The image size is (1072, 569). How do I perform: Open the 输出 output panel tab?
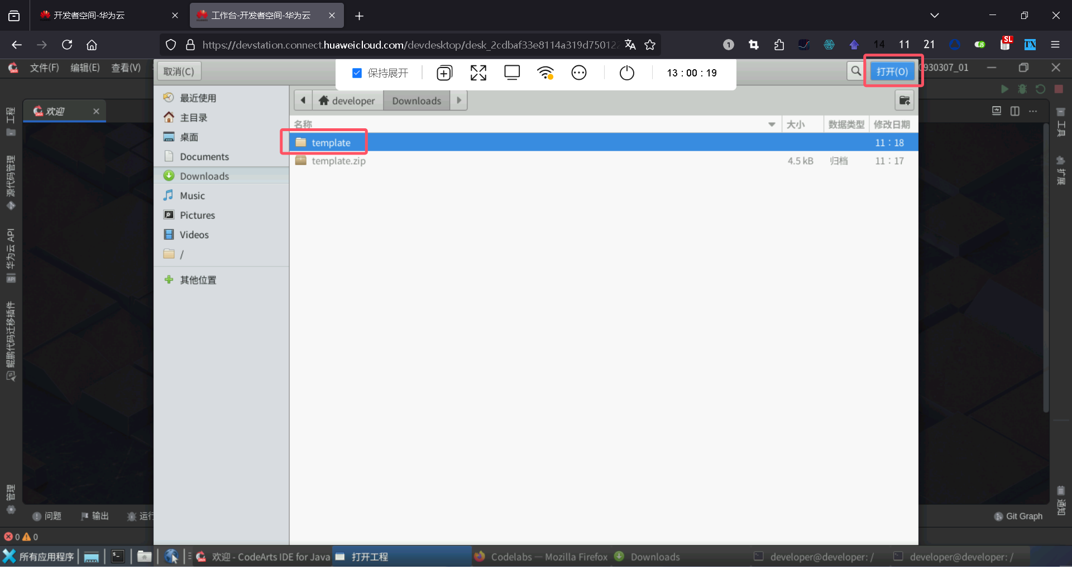pos(94,516)
